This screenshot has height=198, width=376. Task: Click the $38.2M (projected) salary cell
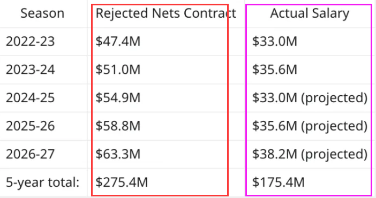point(310,154)
